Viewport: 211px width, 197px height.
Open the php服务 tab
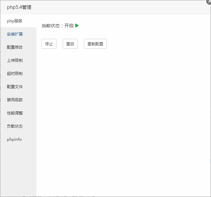15,21
